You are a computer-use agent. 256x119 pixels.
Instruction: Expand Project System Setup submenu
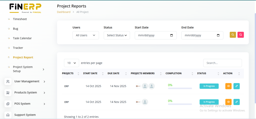[43, 69]
